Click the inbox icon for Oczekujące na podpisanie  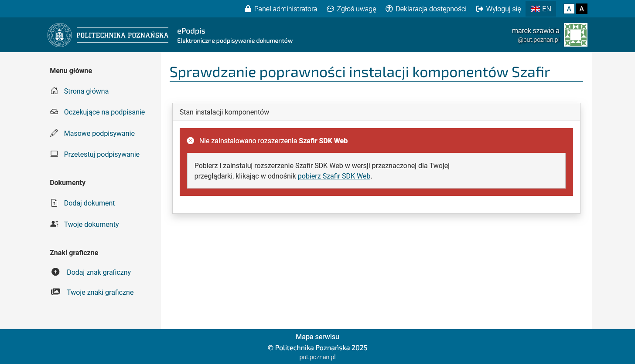pos(54,112)
